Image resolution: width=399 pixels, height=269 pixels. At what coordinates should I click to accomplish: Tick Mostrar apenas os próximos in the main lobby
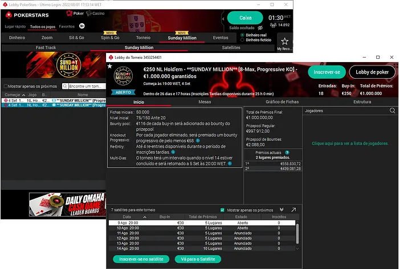point(6,86)
